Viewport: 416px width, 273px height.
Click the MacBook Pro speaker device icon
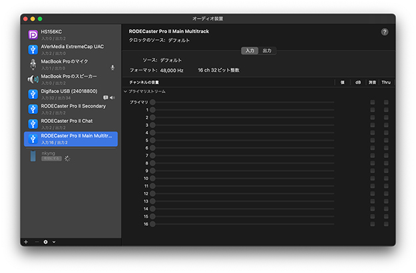pyautogui.click(x=33, y=79)
